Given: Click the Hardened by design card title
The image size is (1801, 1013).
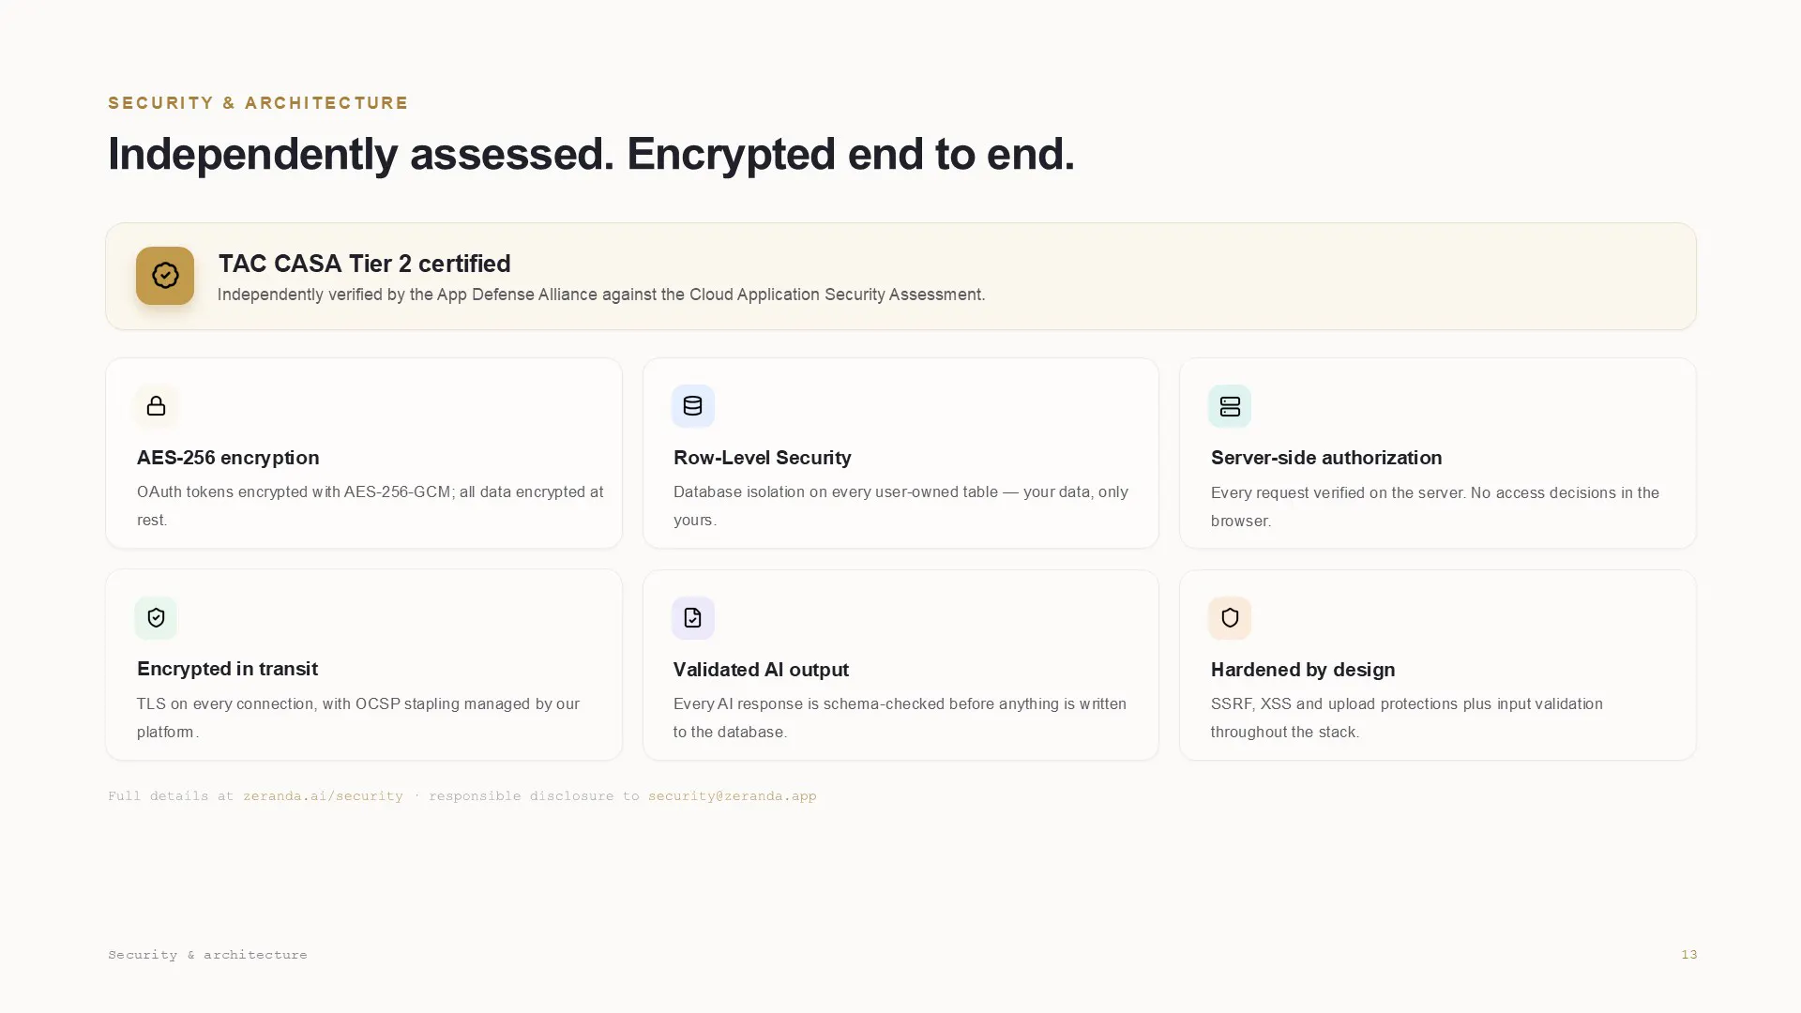Looking at the screenshot, I should point(1303,670).
